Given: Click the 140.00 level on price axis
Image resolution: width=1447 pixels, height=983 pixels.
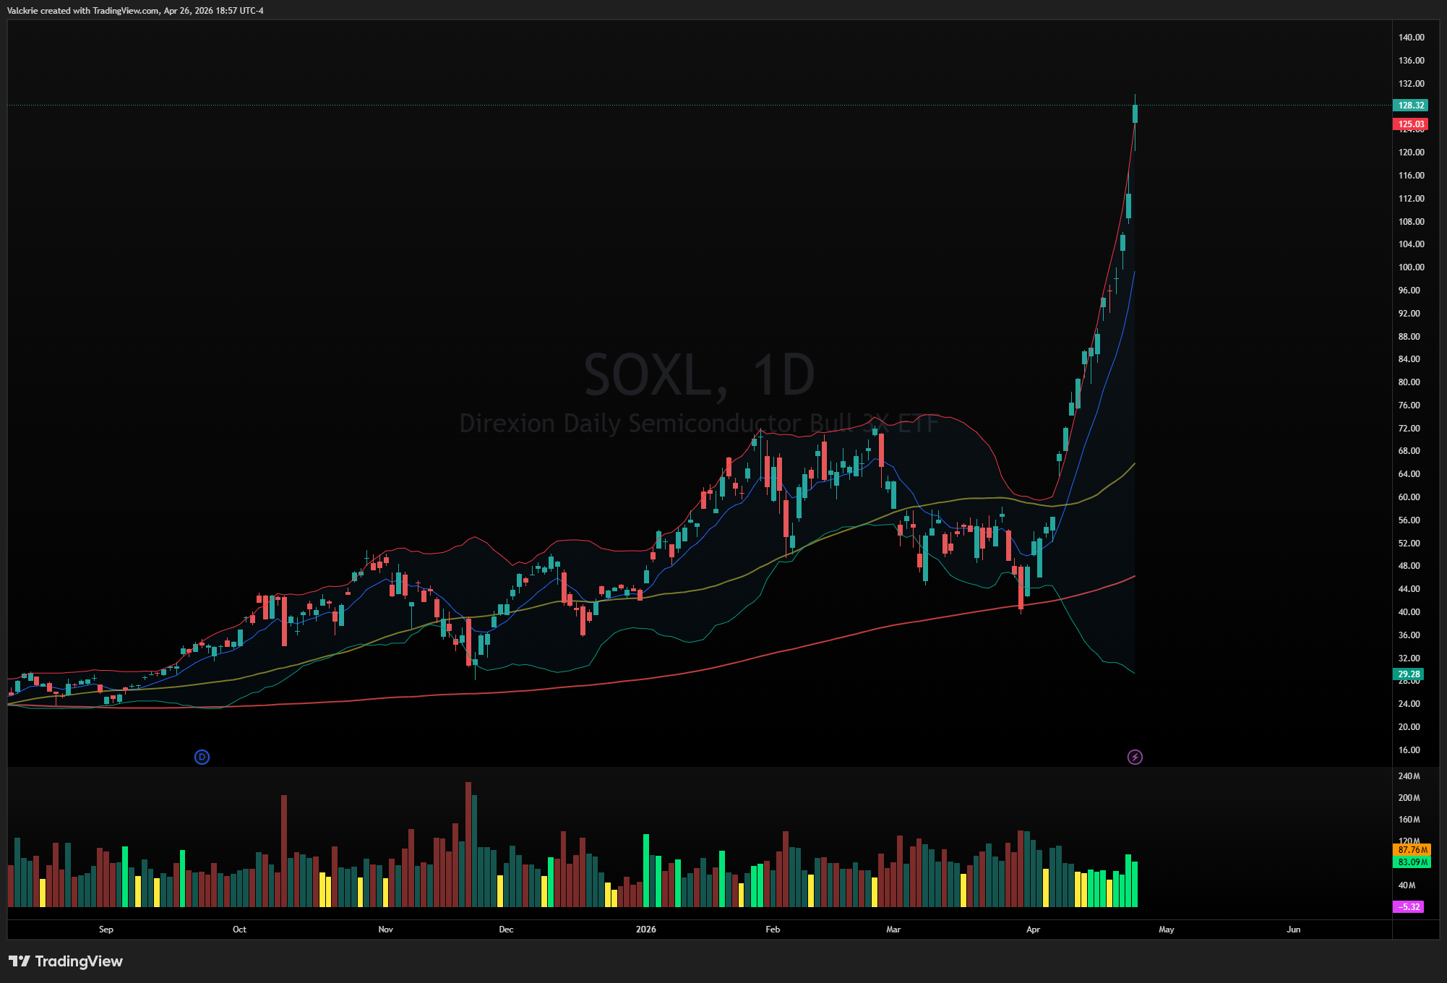Looking at the screenshot, I should pos(1411,38).
